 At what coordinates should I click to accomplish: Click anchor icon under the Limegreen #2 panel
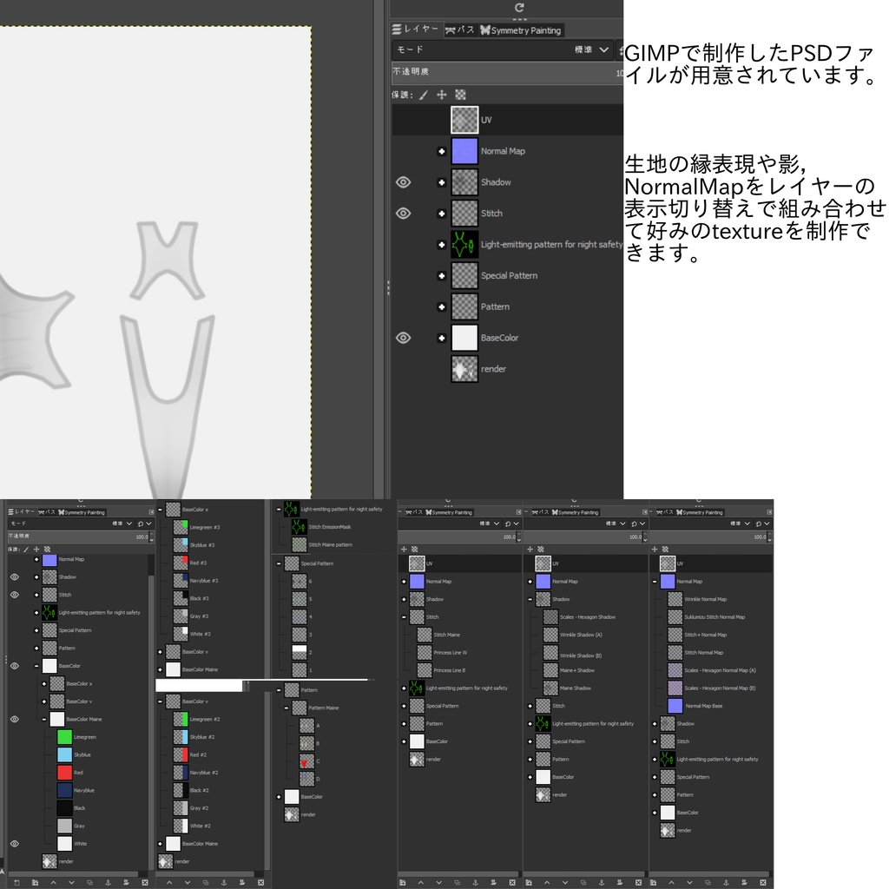coord(224,882)
